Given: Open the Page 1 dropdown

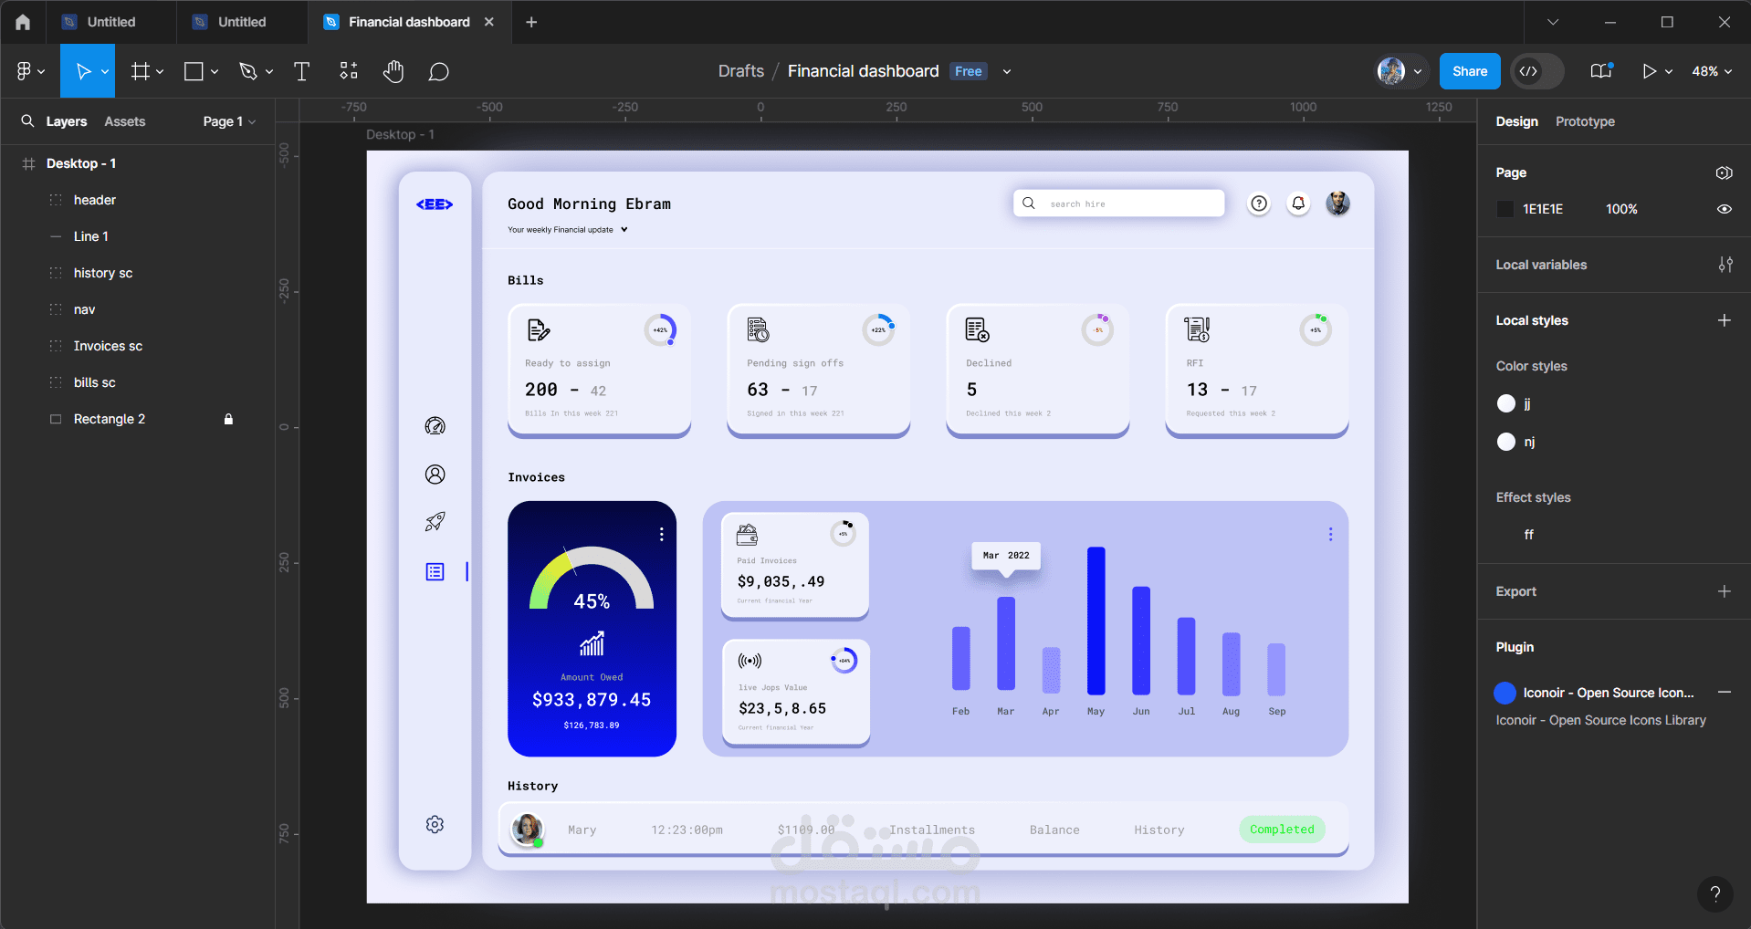Looking at the screenshot, I should pyautogui.click(x=229, y=121).
